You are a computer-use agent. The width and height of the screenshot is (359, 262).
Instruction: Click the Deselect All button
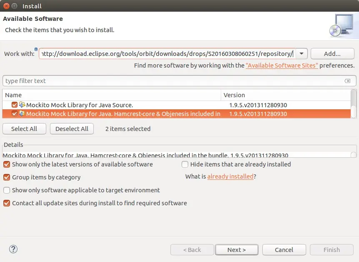tap(72, 129)
